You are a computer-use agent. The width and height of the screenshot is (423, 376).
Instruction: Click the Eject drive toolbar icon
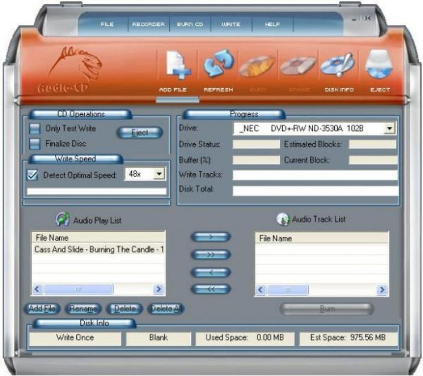[x=379, y=64]
